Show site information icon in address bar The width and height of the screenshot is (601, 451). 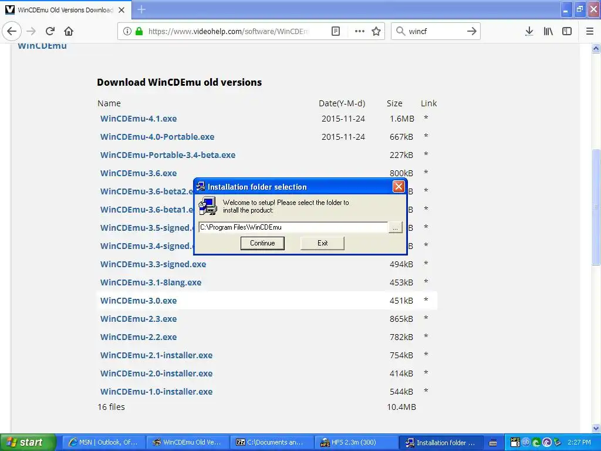pos(127,31)
